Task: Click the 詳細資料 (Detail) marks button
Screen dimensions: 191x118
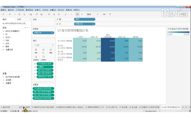Action: (x=36, y=58)
